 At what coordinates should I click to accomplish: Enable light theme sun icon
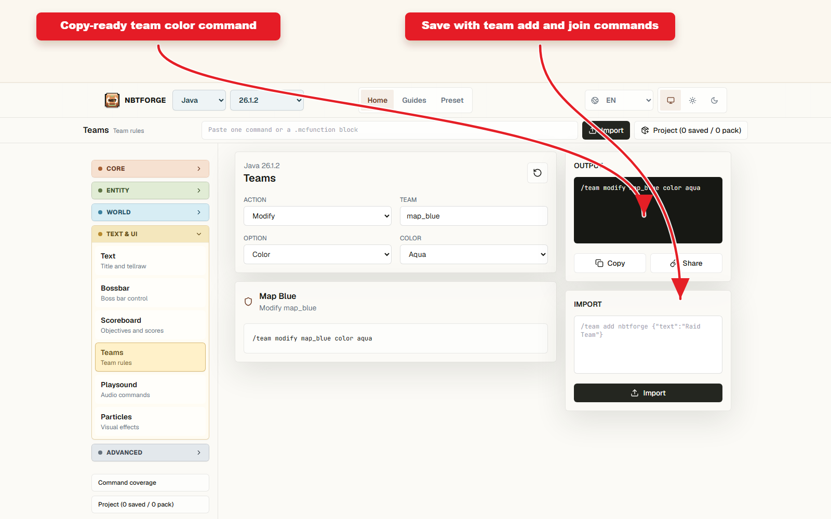[692, 100]
